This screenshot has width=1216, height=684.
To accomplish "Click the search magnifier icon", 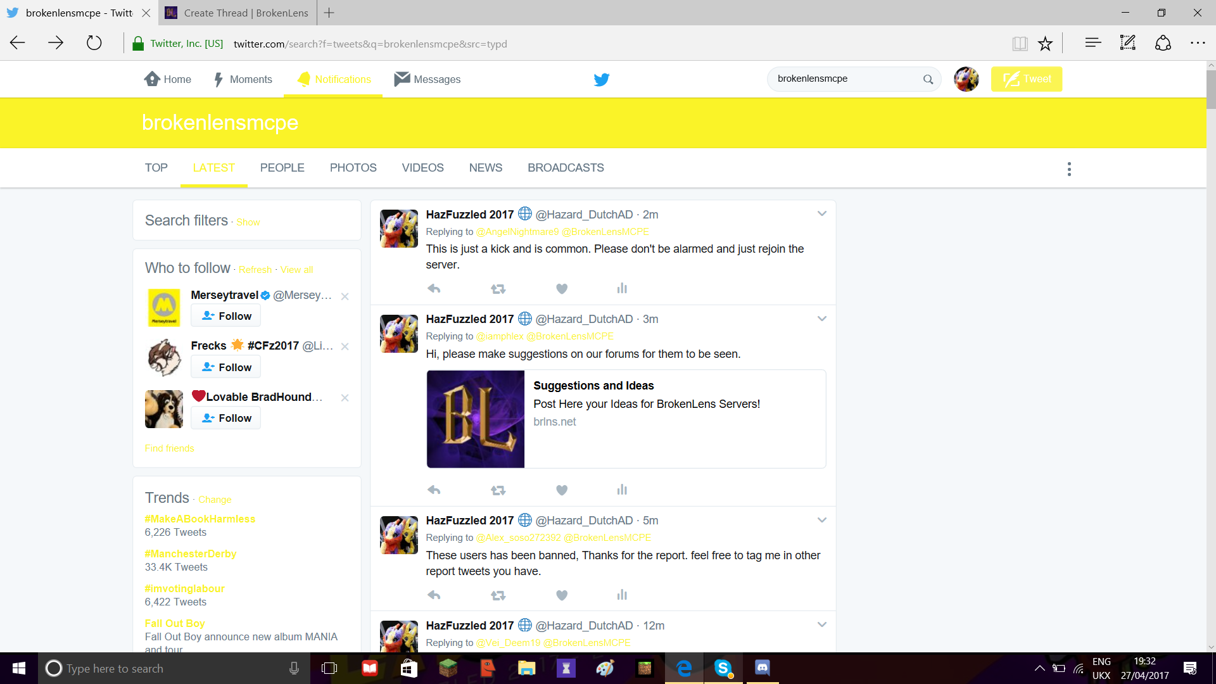I will (928, 79).
